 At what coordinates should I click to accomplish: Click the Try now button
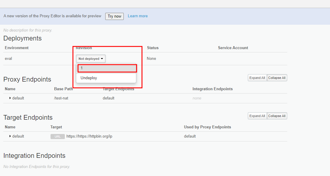(x=114, y=16)
